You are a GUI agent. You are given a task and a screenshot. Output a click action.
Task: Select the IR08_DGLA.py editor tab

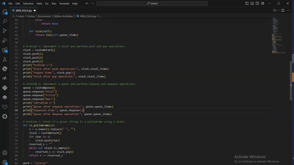click(24, 11)
